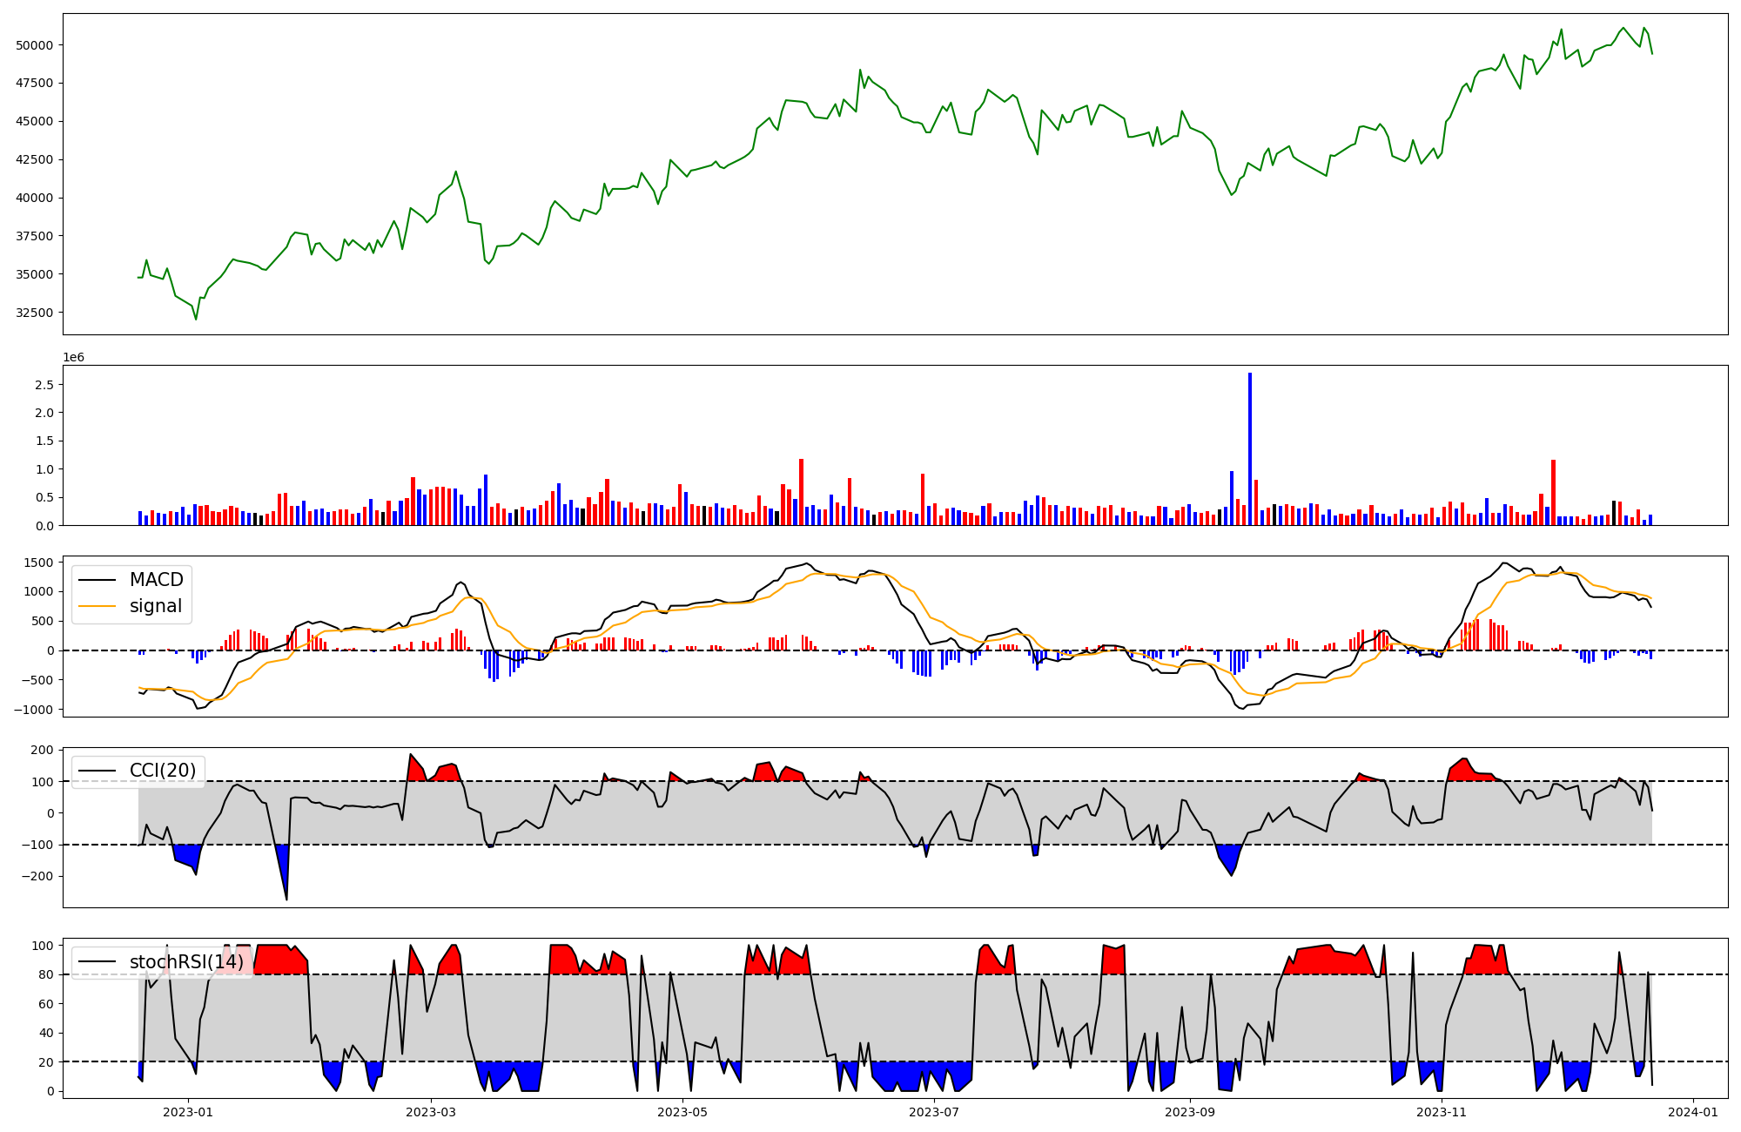Click the 2023-01 x-axis date label

click(x=188, y=1112)
